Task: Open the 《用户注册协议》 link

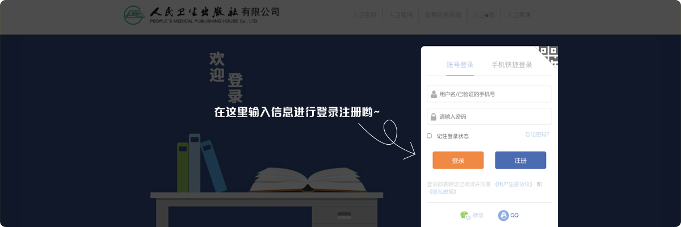Action: [x=514, y=184]
